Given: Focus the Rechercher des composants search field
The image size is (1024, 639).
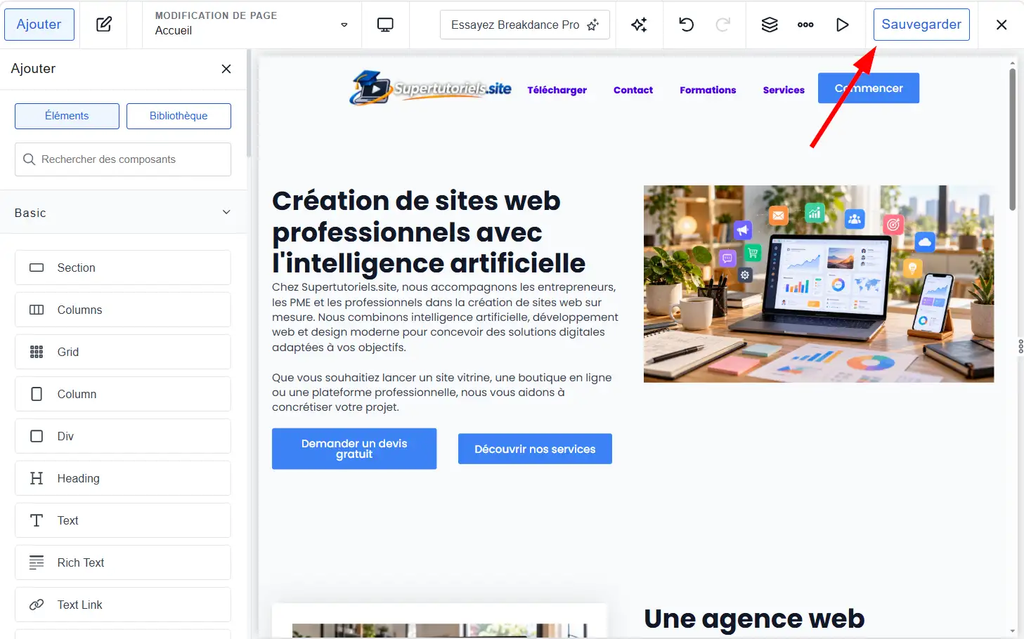Looking at the screenshot, I should 123,159.
